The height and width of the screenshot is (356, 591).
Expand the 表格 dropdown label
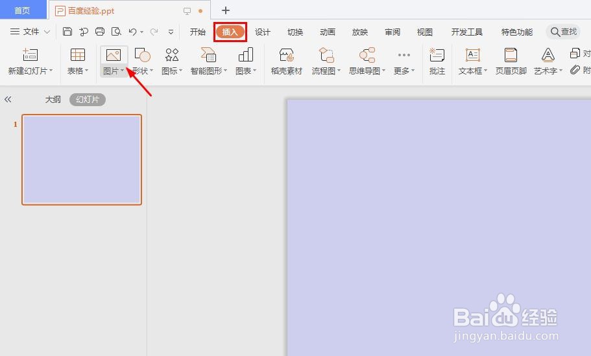click(78, 71)
